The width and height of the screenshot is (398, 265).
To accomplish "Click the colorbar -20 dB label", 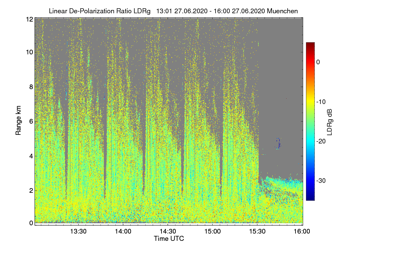I will coord(320,141).
